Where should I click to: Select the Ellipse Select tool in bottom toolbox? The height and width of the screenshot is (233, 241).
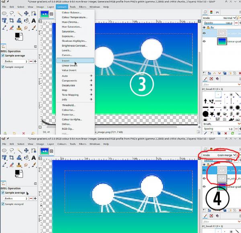tap(4, 150)
